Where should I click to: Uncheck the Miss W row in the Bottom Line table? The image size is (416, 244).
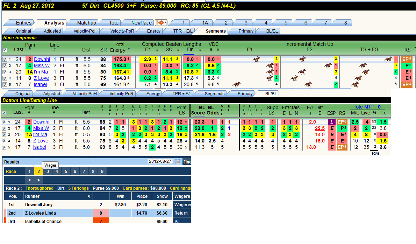click(x=4, y=128)
